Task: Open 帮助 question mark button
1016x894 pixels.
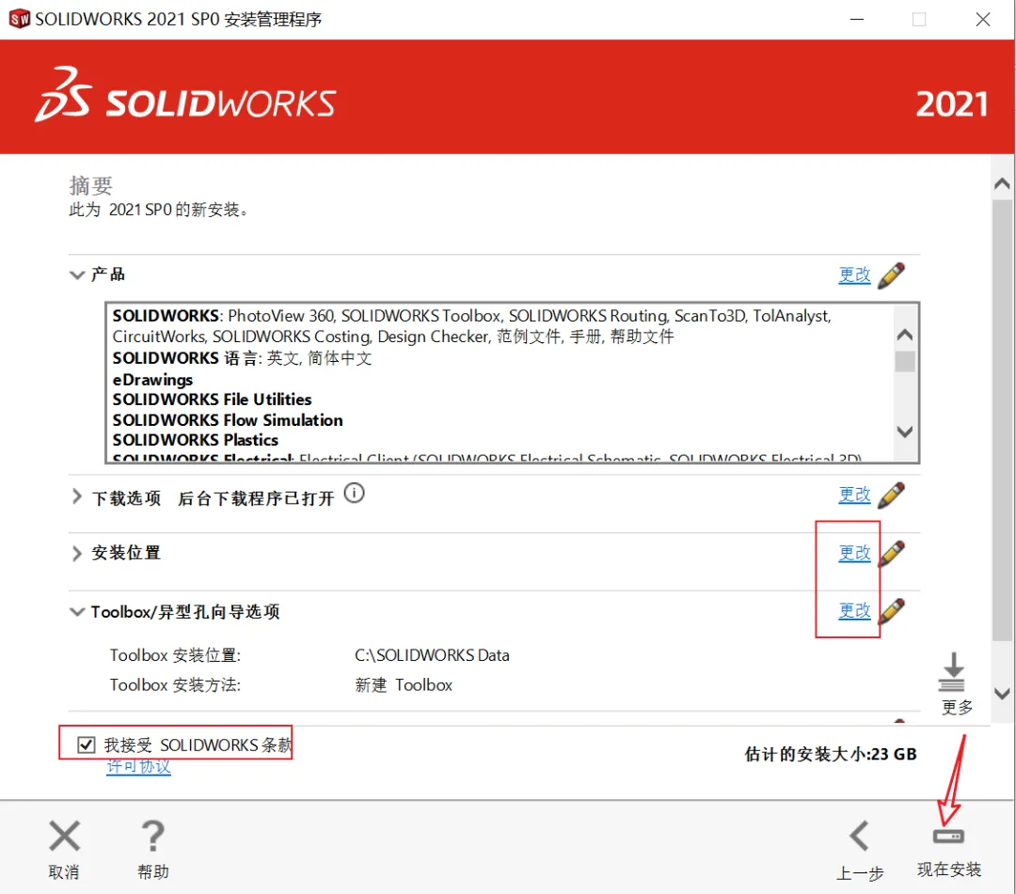Action: [153, 849]
